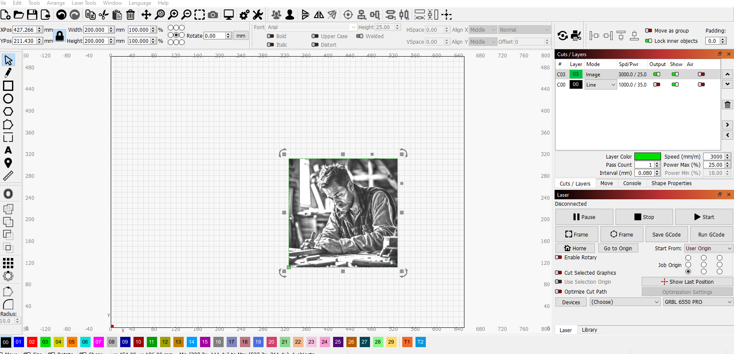Enable Cut Selected Graphics
This screenshot has width=734, height=354.
point(558,273)
